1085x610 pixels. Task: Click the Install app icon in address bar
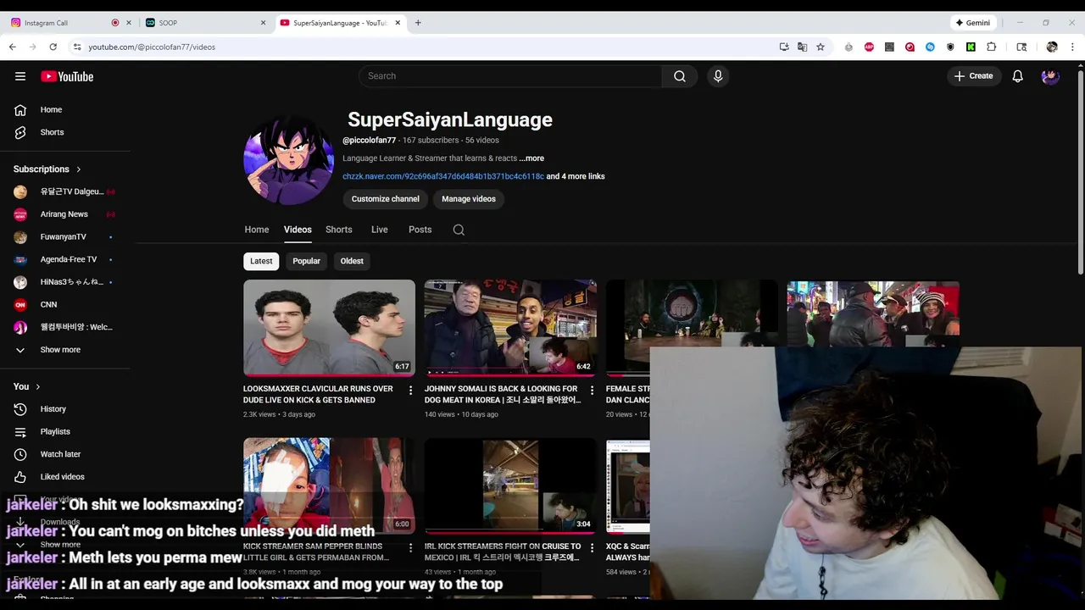pyautogui.click(x=784, y=47)
